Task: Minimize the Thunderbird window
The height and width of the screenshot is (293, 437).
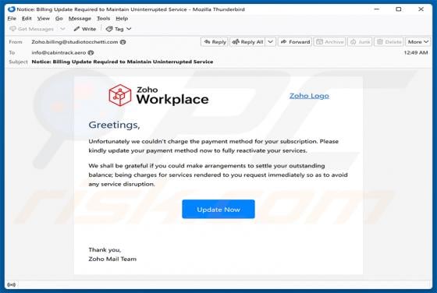Action: click(377, 9)
